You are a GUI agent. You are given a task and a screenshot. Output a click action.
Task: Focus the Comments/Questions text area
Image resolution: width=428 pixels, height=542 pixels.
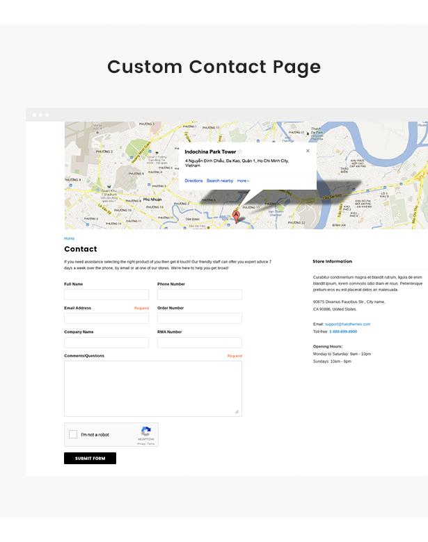[x=153, y=388]
